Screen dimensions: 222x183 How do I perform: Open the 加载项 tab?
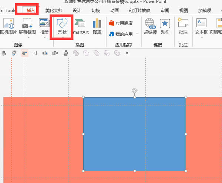[205, 11]
